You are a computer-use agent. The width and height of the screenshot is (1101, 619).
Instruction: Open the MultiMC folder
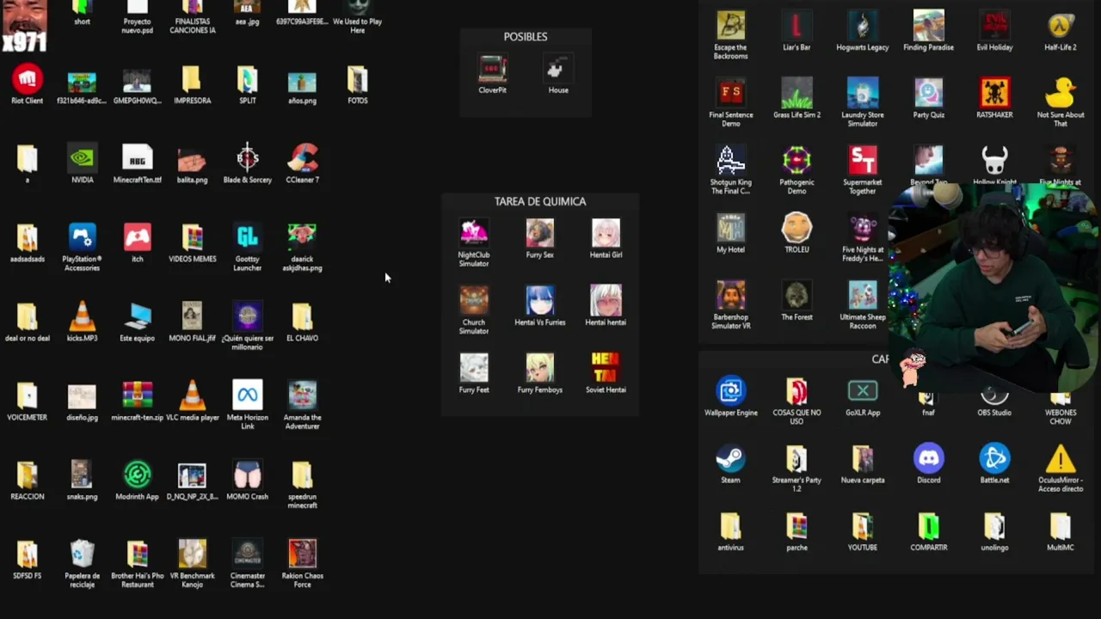click(x=1061, y=526)
